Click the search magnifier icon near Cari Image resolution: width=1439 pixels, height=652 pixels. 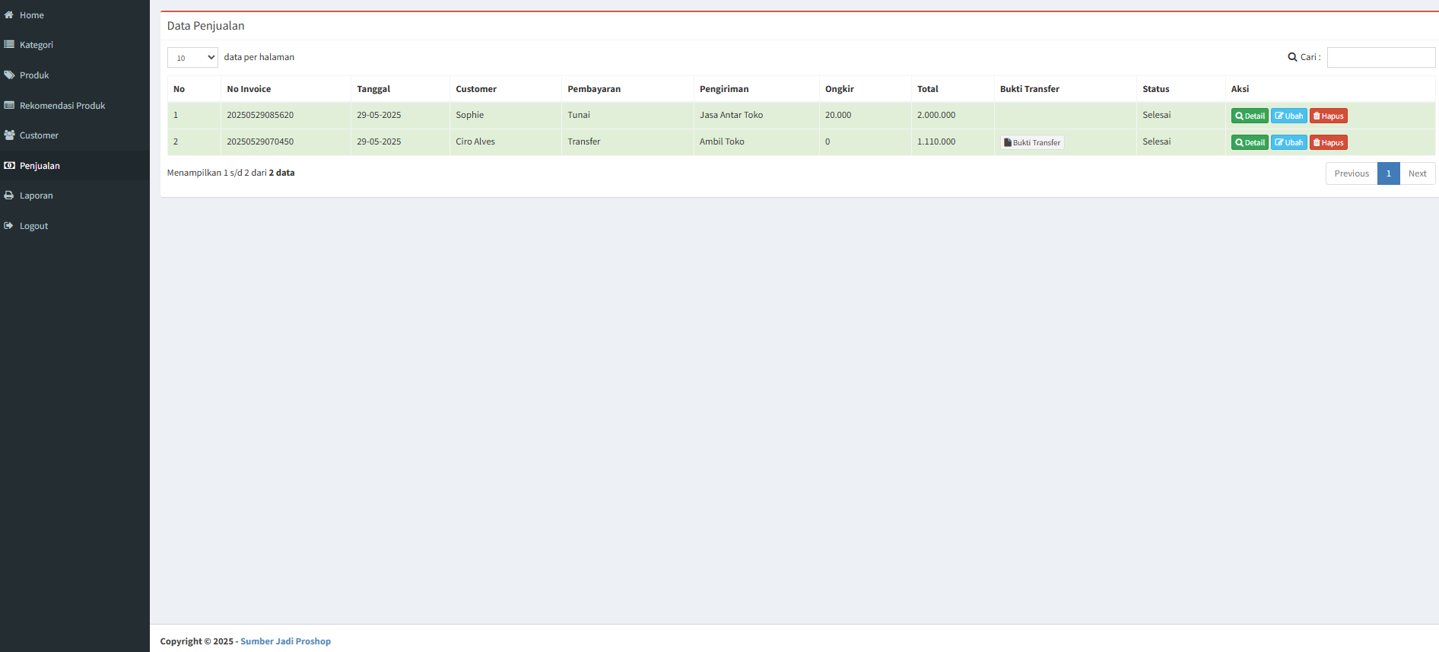pyautogui.click(x=1292, y=57)
